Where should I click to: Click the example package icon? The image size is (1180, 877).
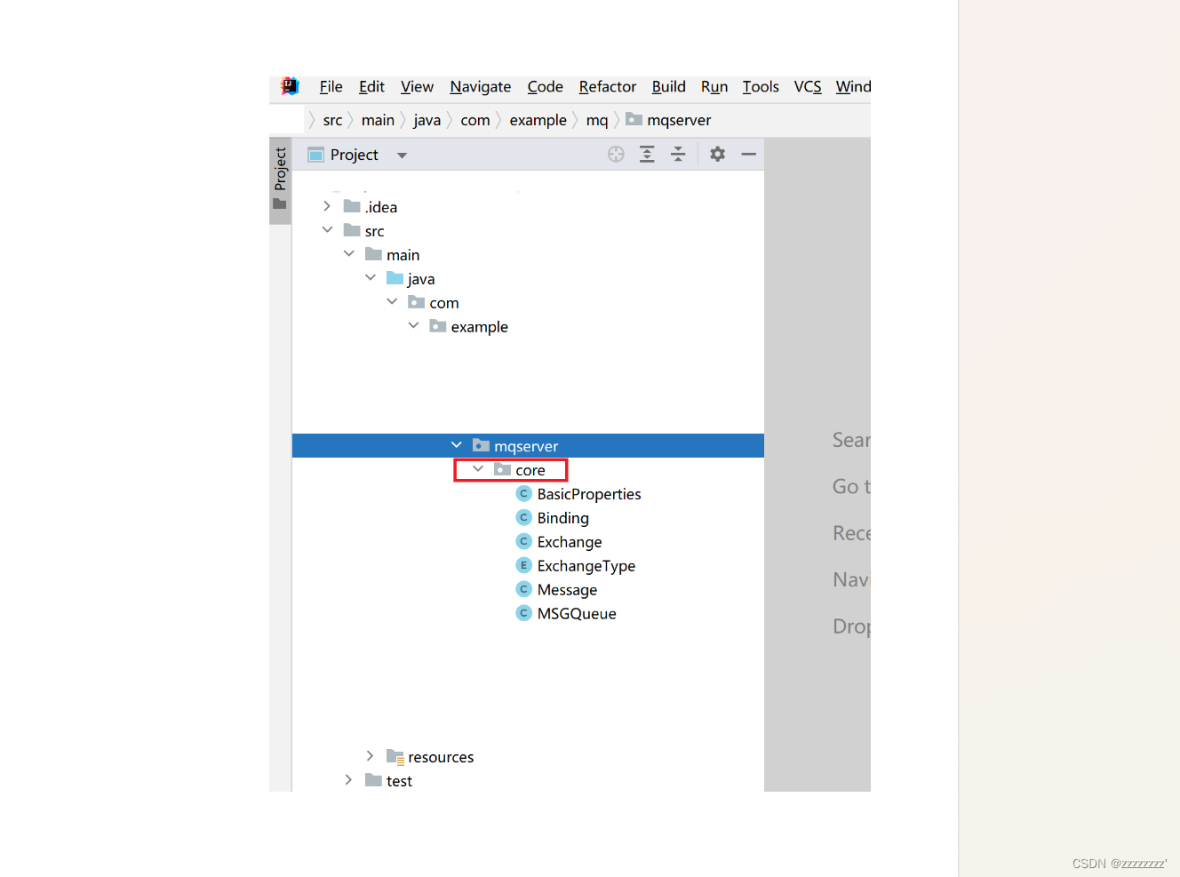coord(437,326)
